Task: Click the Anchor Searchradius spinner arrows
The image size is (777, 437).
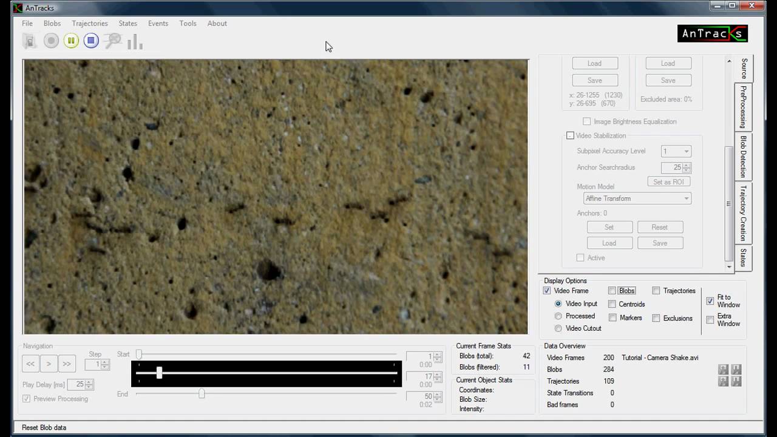Action: (687, 168)
